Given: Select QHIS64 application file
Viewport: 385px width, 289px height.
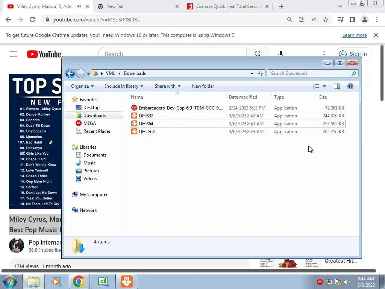Looking at the screenshot, I should (x=238, y=123).
